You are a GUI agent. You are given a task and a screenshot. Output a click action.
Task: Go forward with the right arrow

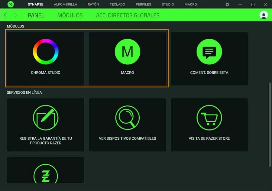coord(16,15)
